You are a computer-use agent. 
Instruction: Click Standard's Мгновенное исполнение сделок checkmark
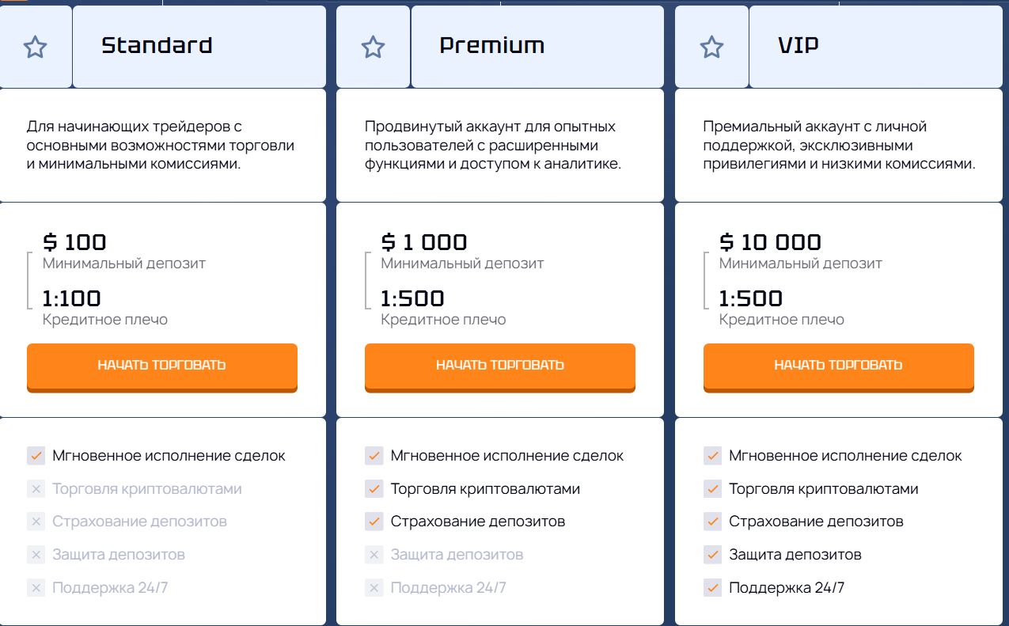[36, 456]
